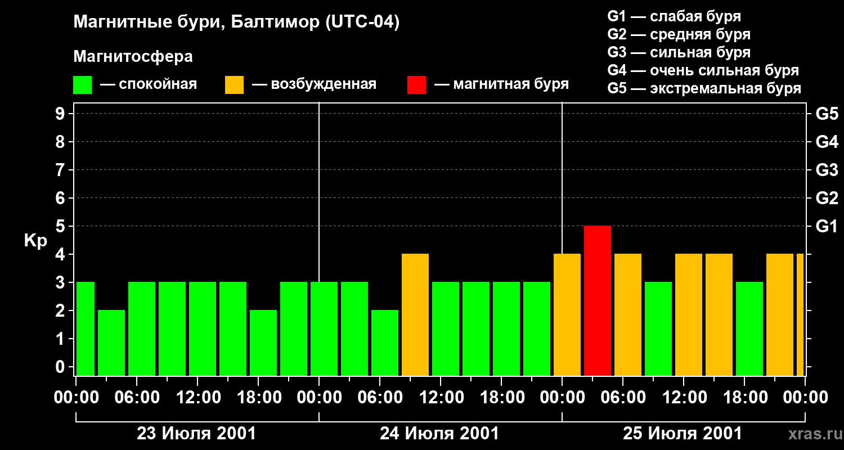Click the 'G5 — экстремальная буря' legend line
The height and width of the screenshot is (450, 844).
704,88
